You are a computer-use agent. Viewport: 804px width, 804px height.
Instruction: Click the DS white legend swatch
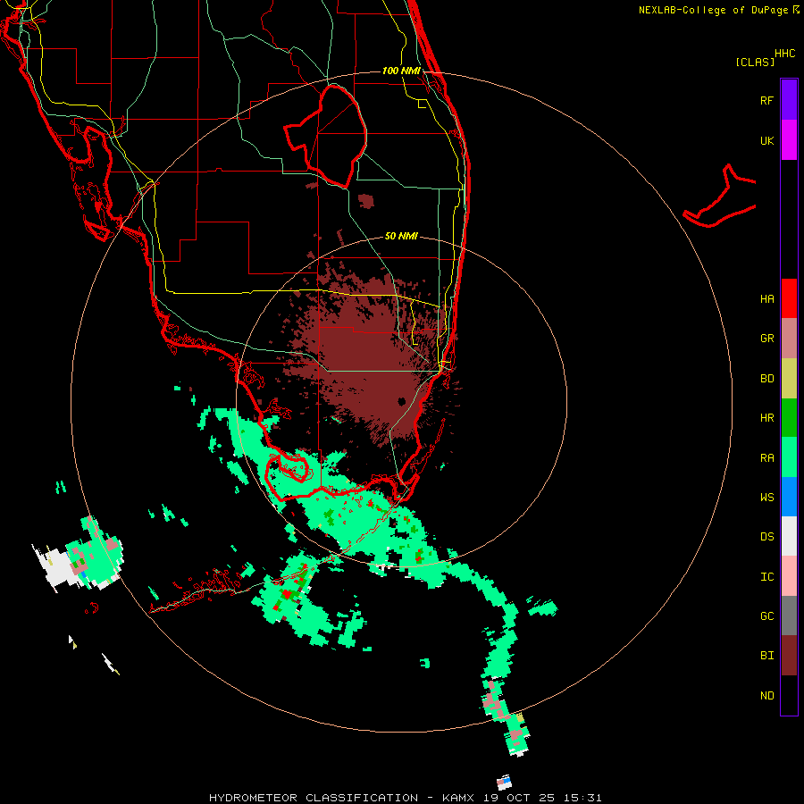pyautogui.click(x=789, y=536)
